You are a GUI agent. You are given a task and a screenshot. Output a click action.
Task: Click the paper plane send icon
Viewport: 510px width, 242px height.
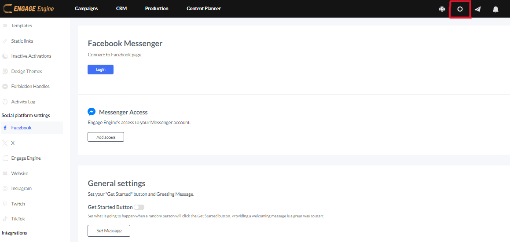[x=477, y=9]
